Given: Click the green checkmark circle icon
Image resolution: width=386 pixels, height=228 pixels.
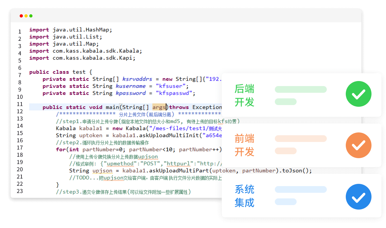Looking at the screenshot, I should (x=358, y=94).
